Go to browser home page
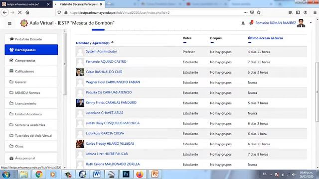The height and width of the screenshot is (179, 319). (27, 12)
